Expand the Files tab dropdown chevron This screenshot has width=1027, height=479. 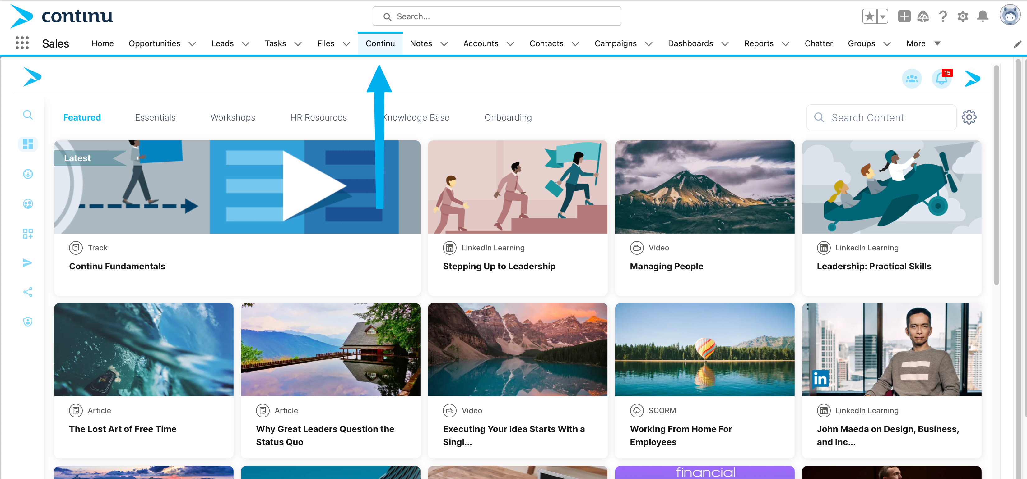[x=346, y=44]
